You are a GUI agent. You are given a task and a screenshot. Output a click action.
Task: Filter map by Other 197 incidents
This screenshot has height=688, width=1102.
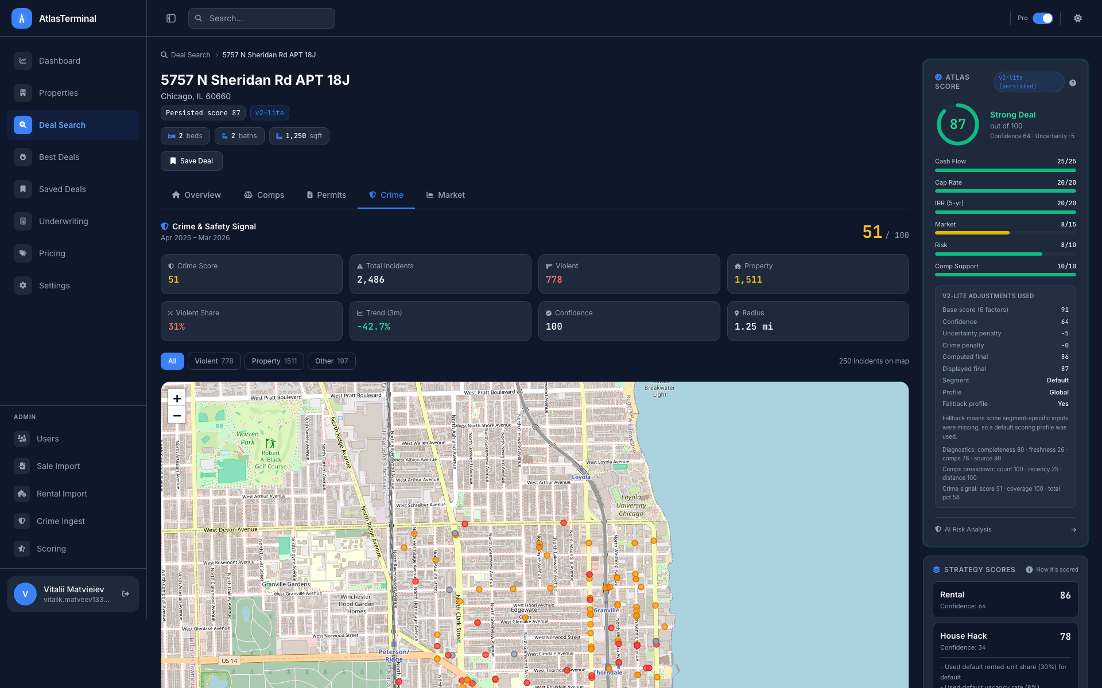click(x=332, y=361)
